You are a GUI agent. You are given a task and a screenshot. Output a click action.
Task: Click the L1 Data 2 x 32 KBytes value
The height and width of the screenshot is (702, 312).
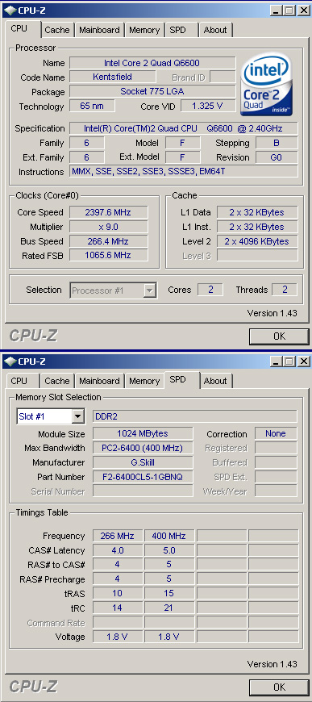pyautogui.click(x=257, y=212)
